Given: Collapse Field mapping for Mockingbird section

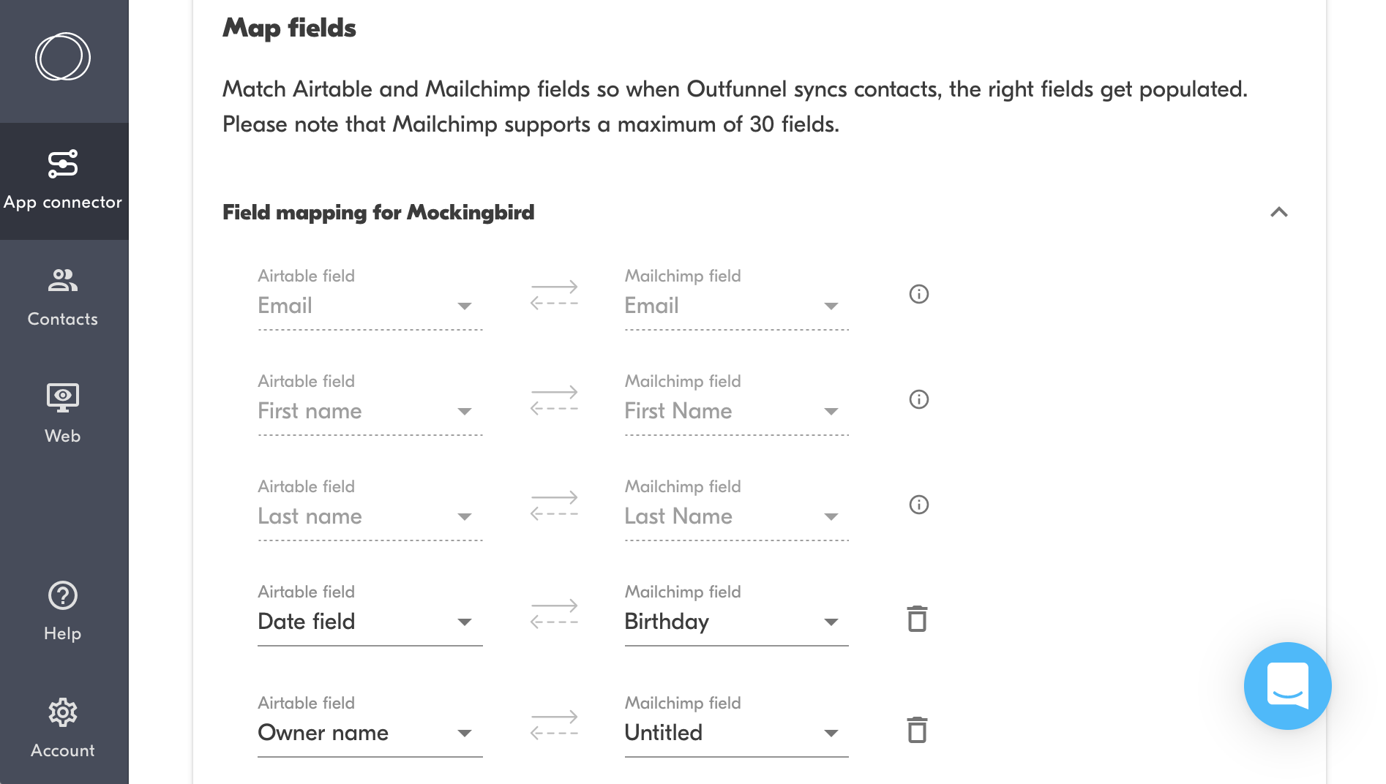Looking at the screenshot, I should click(x=1278, y=212).
